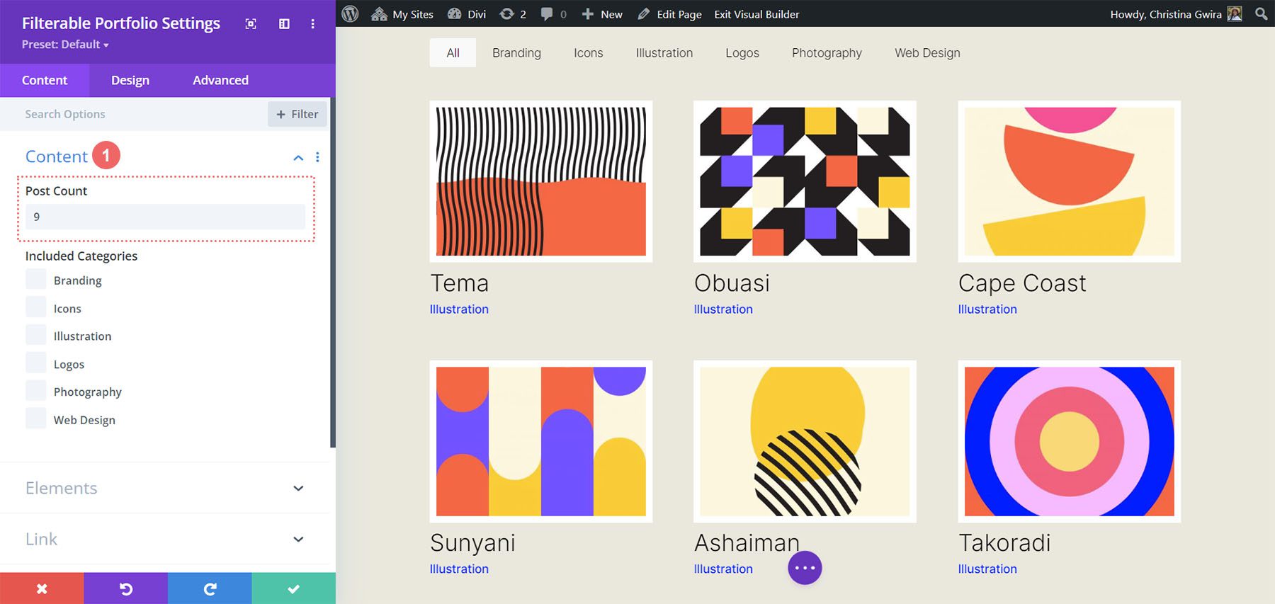This screenshot has width=1275, height=604.
Task: Open the admin bar search magnifier
Action: pyautogui.click(x=1261, y=14)
